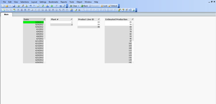Viewport: 216px width, 104px height.
Task: Click the Save document floppy-disk icon
Action: (x=14, y=6)
